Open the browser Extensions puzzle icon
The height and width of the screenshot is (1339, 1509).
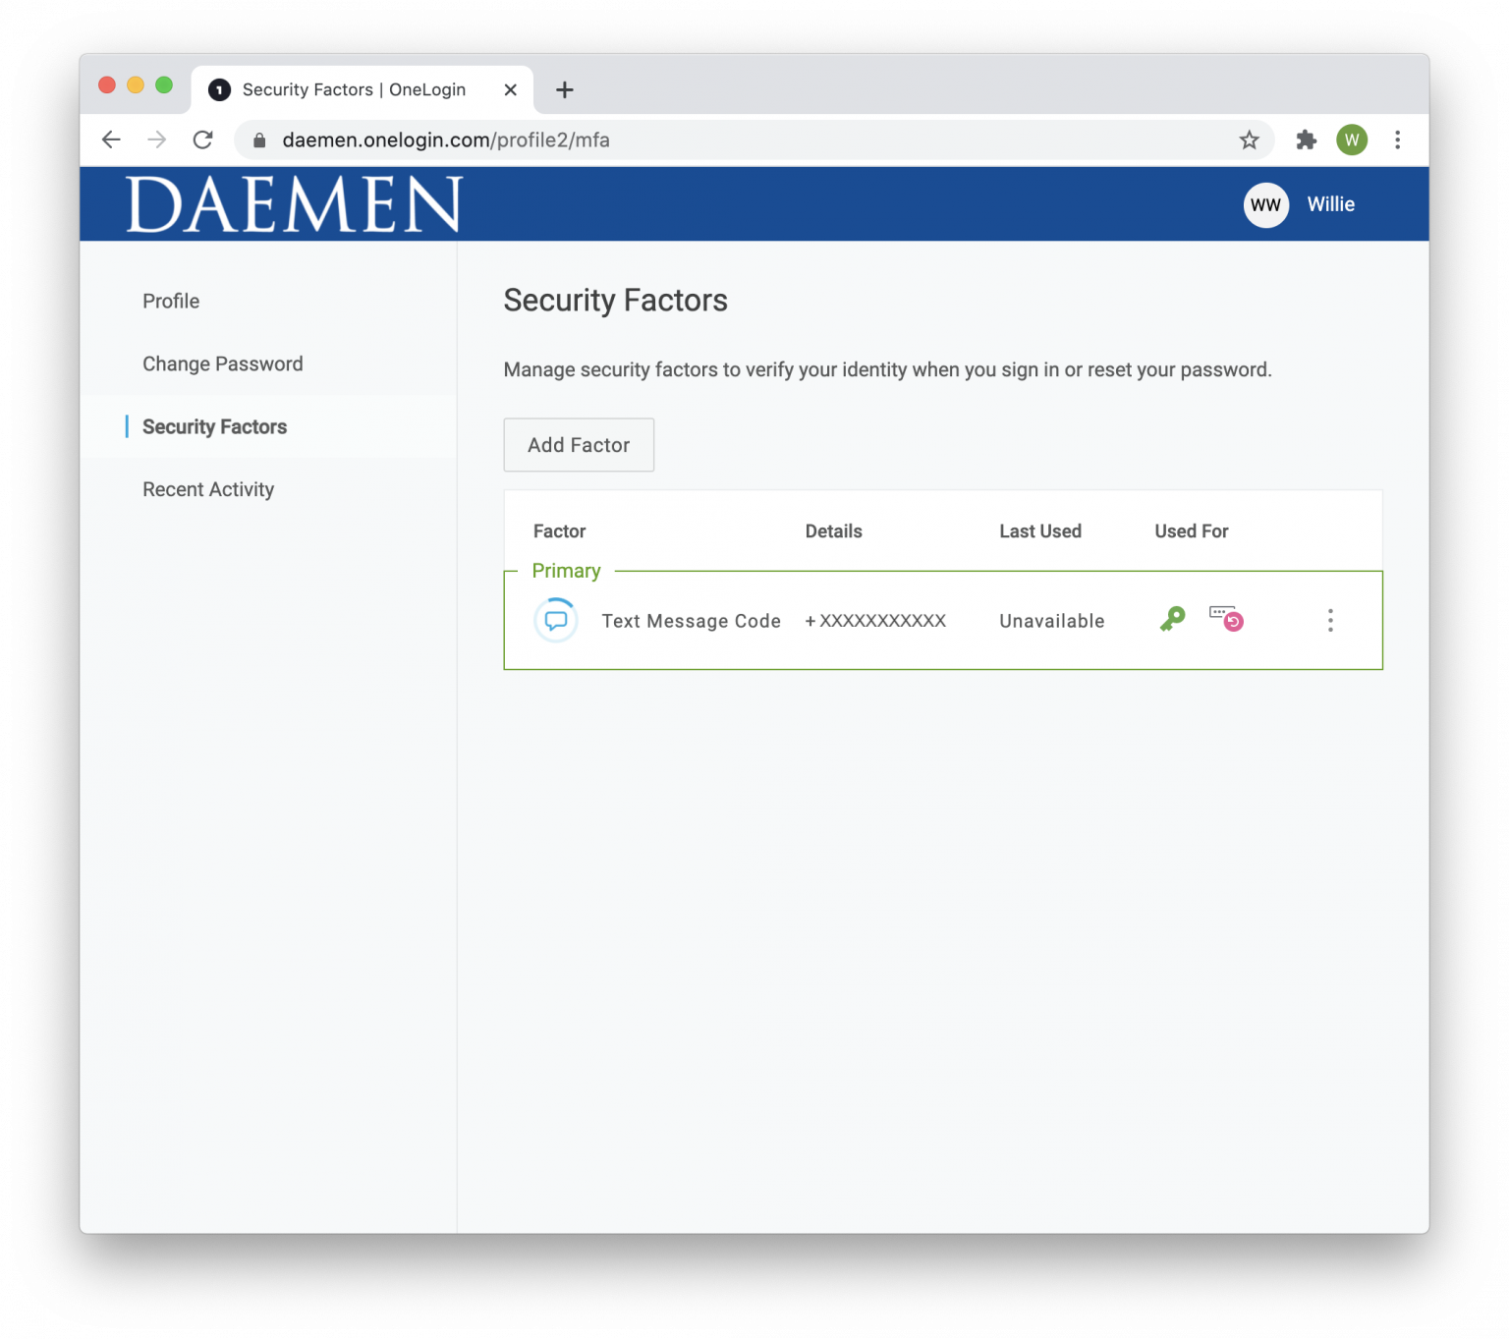click(1306, 140)
